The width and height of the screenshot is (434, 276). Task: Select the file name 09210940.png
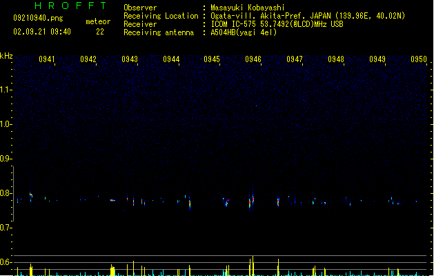[38, 18]
